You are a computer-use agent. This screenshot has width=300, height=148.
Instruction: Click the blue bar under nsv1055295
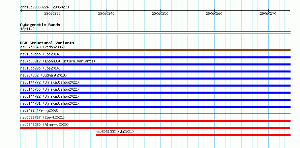coord(155,71)
